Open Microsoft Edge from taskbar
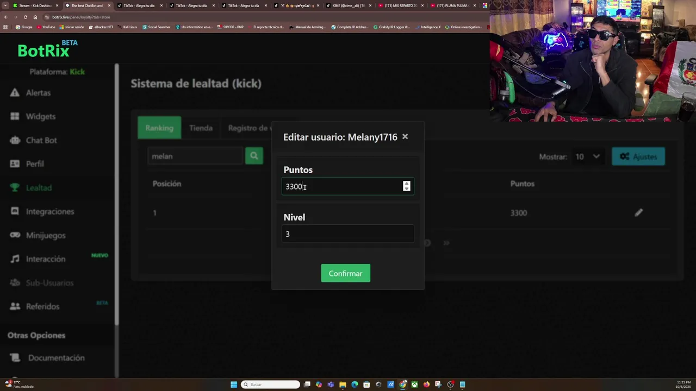The image size is (696, 391). click(x=355, y=384)
